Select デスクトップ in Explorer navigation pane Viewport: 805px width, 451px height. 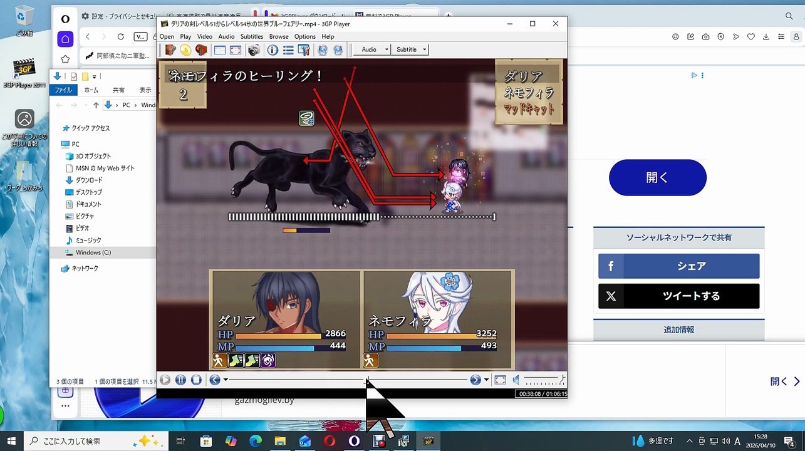89,192
